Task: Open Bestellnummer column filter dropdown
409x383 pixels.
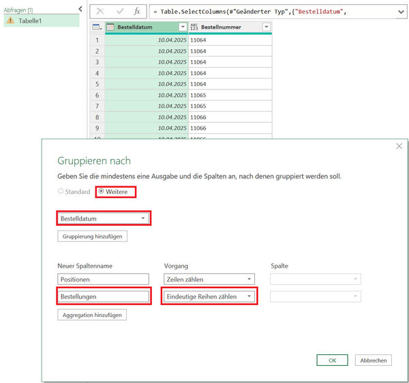Action: (266, 27)
